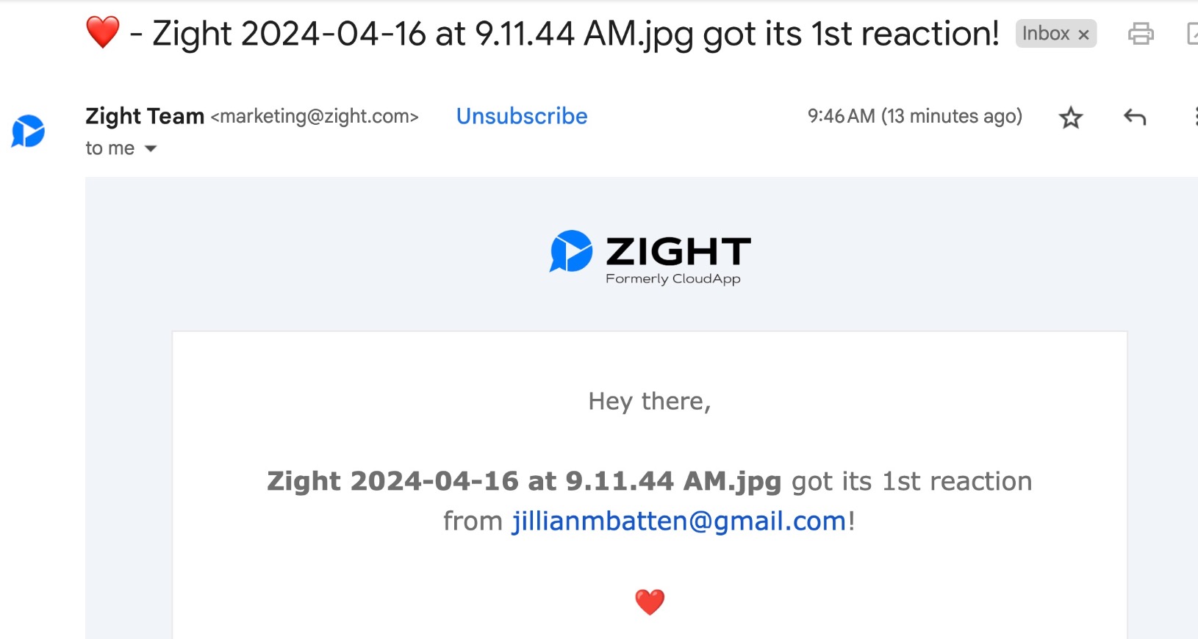
Task: Star the Zight Team email
Action: coord(1070,118)
